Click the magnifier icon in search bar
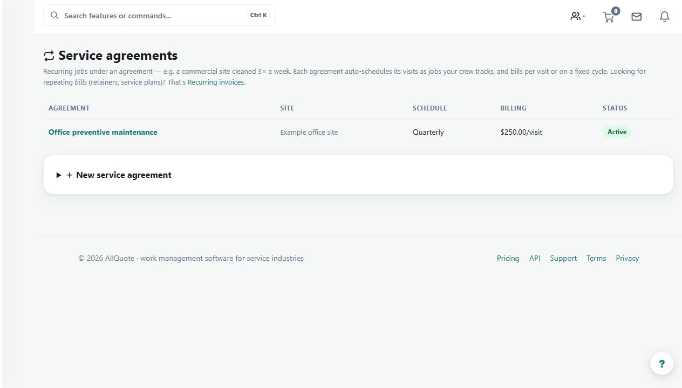 tap(54, 16)
